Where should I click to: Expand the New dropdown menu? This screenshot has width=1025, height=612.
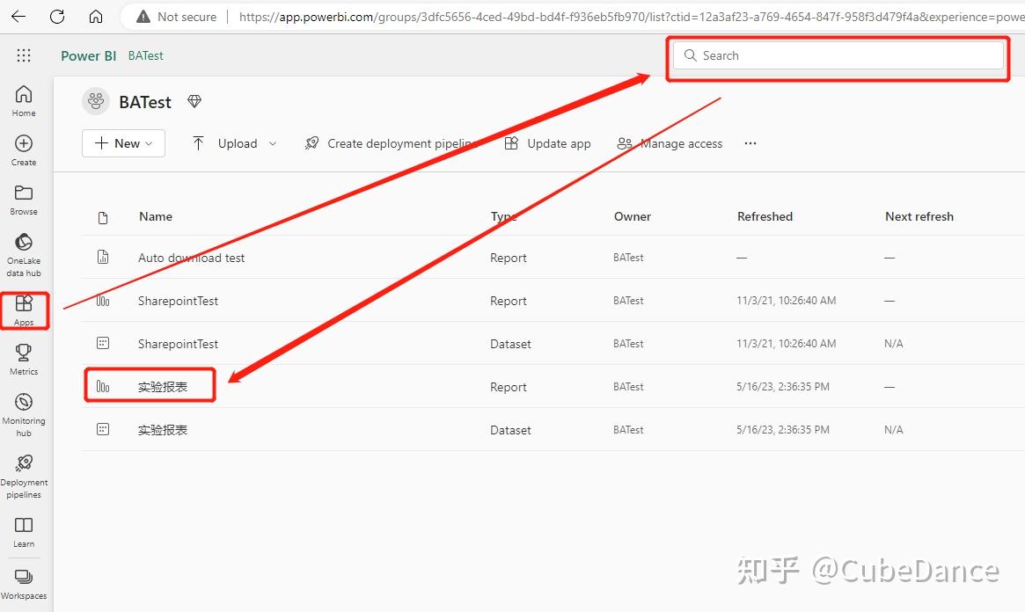pyautogui.click(x=123, y=142)
